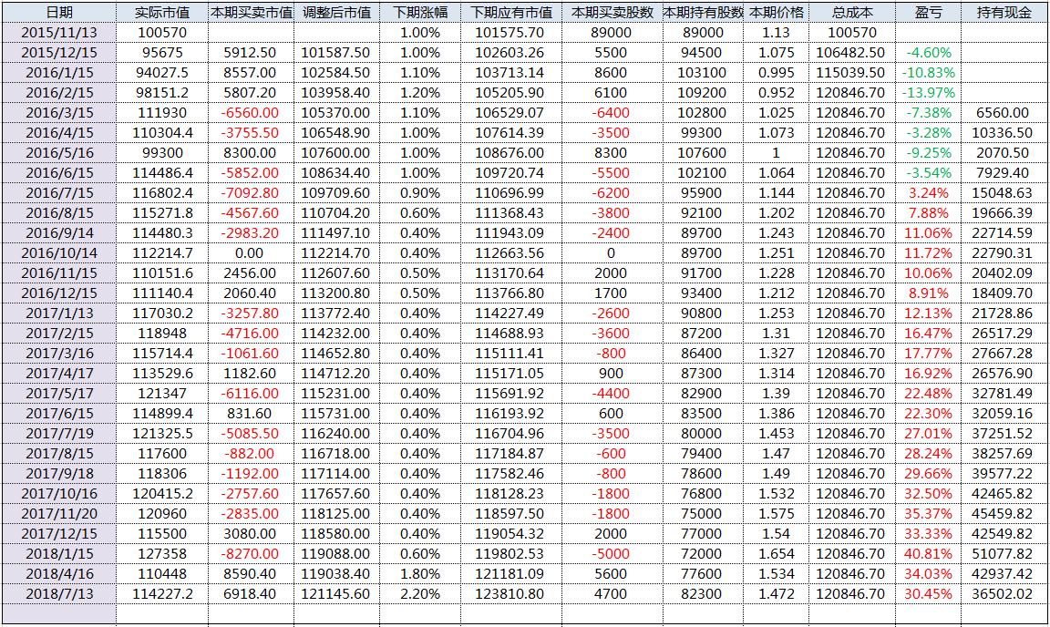Click the cell with value 0.00
The height and width of the screenshot is (627, 1050).
coord(252,253)
